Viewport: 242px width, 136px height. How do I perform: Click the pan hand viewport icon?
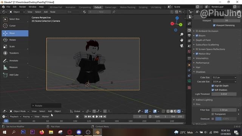pyautogui.click(x=182, y=40)
